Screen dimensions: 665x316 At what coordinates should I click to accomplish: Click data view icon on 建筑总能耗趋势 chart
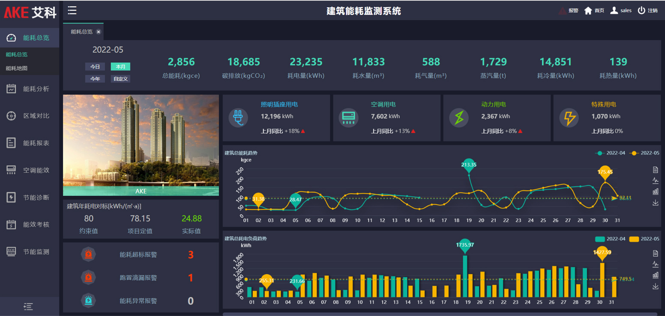(655, 170)
